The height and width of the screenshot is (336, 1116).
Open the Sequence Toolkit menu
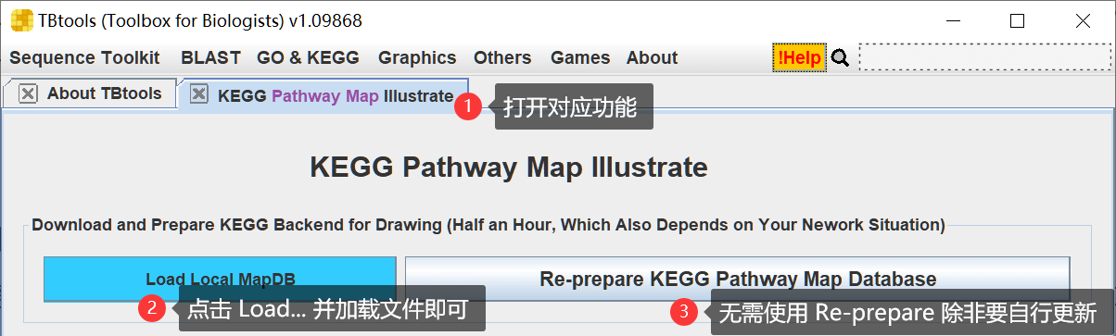coord(84,57)
